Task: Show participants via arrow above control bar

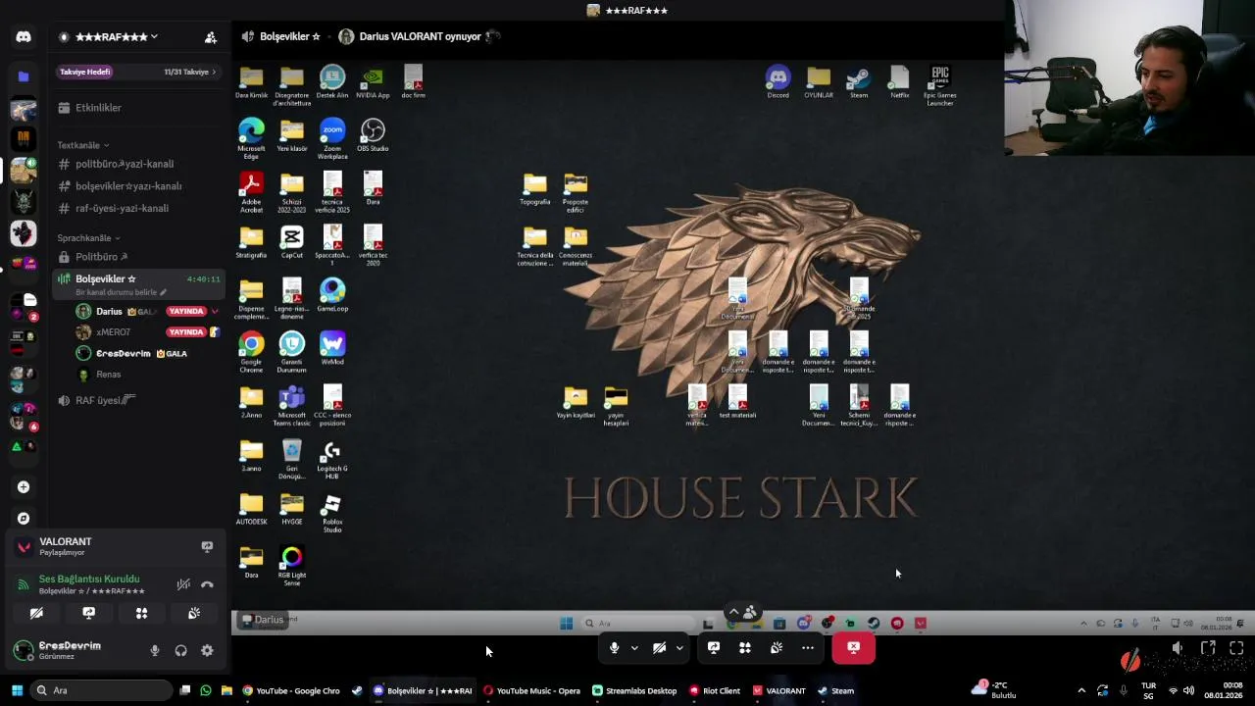Action: pos(741,612)
